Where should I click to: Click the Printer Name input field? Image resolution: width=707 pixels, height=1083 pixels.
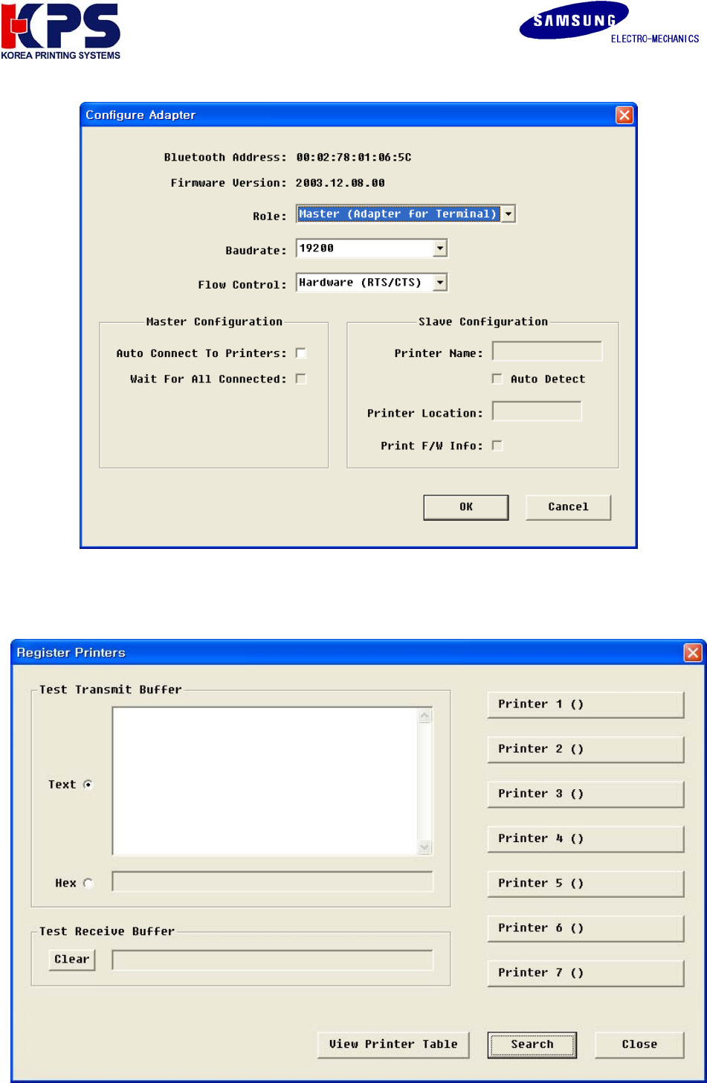pyautogui.click(x=547, y=351)
